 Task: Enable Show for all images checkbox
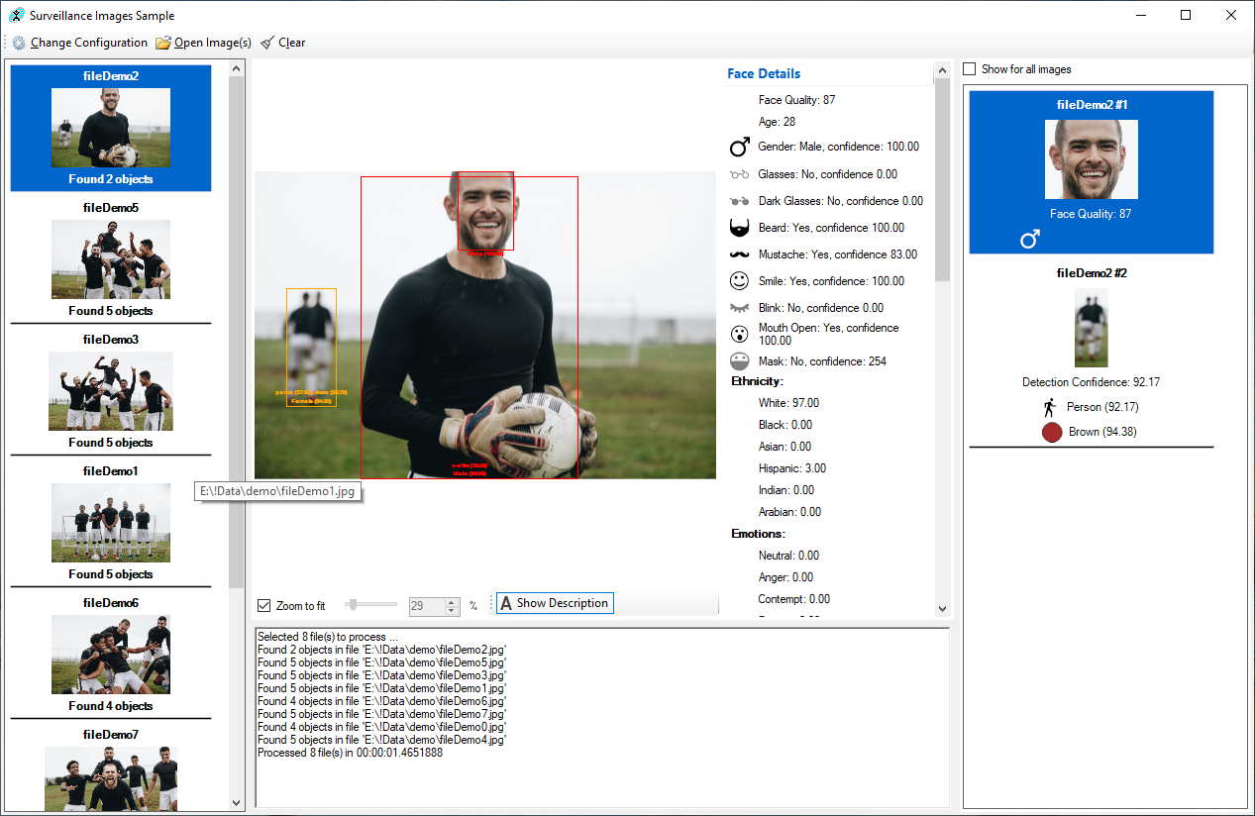coord(970,69)
